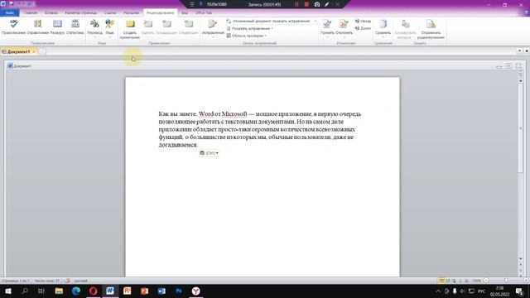Open the paste options (Ctrl) button
Viewport: 530px width, 298px height.
[209, 153]
